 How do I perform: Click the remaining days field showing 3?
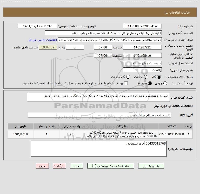pos(75,47)
